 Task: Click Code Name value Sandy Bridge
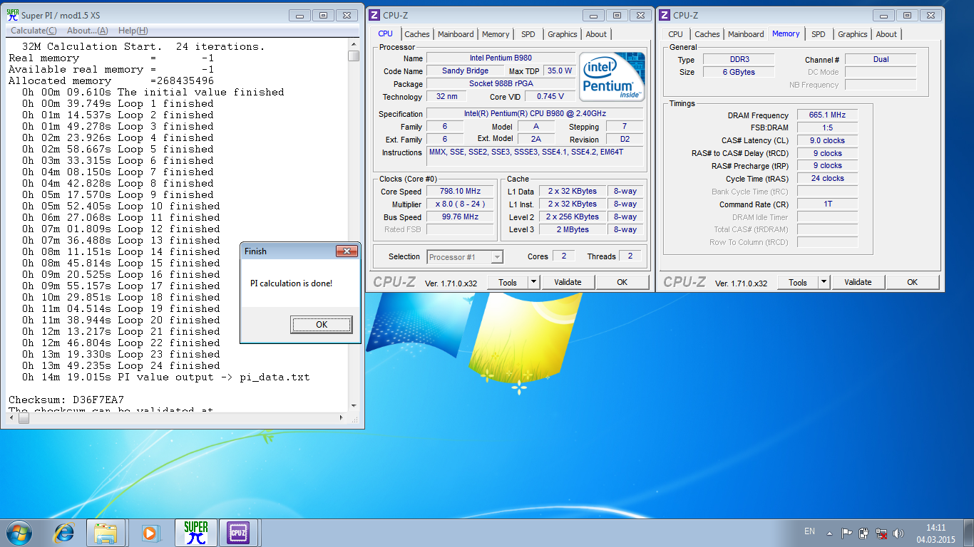tap(465, 71)
